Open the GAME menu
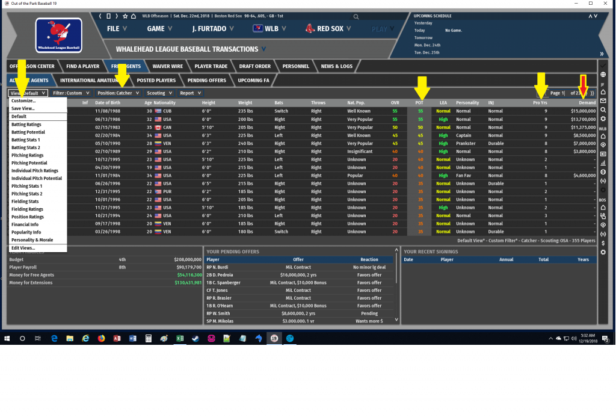This screenshot has height=417, width=616. (159, 29)
